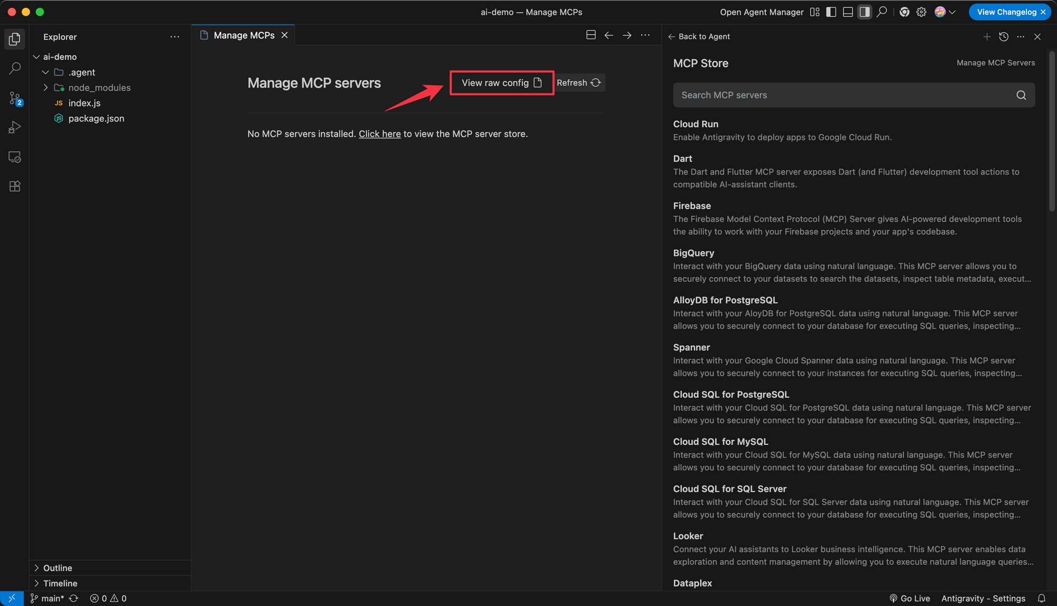Start a new conversation plus icon

point(987,36)
